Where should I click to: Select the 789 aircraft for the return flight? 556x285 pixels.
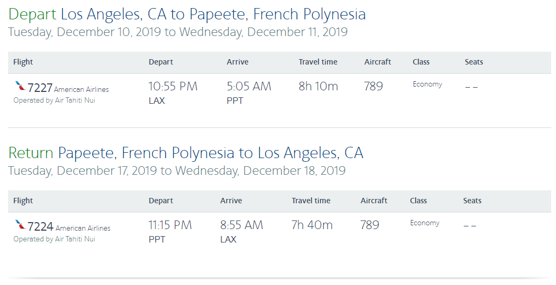pos(369,225)
